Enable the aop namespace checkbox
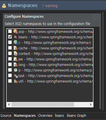Image resolution: width=106 pixels, height=120 pixels. (10, 31)
